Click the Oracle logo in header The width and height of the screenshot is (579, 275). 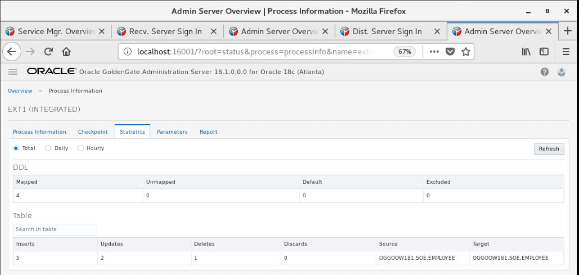(x=51, y=72)
